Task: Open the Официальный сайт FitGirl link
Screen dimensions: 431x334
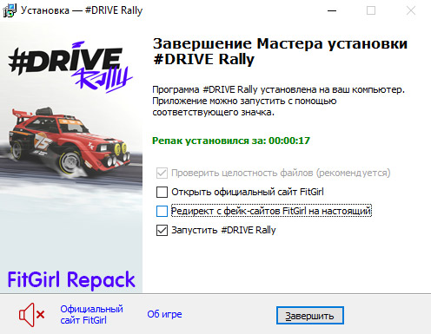Action: coord(91,315)
